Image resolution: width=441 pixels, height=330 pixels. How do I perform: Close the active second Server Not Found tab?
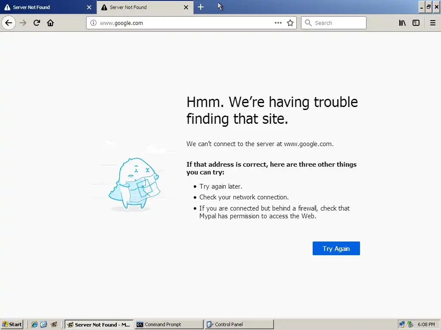pyautogui.click(x=186, y=7)
